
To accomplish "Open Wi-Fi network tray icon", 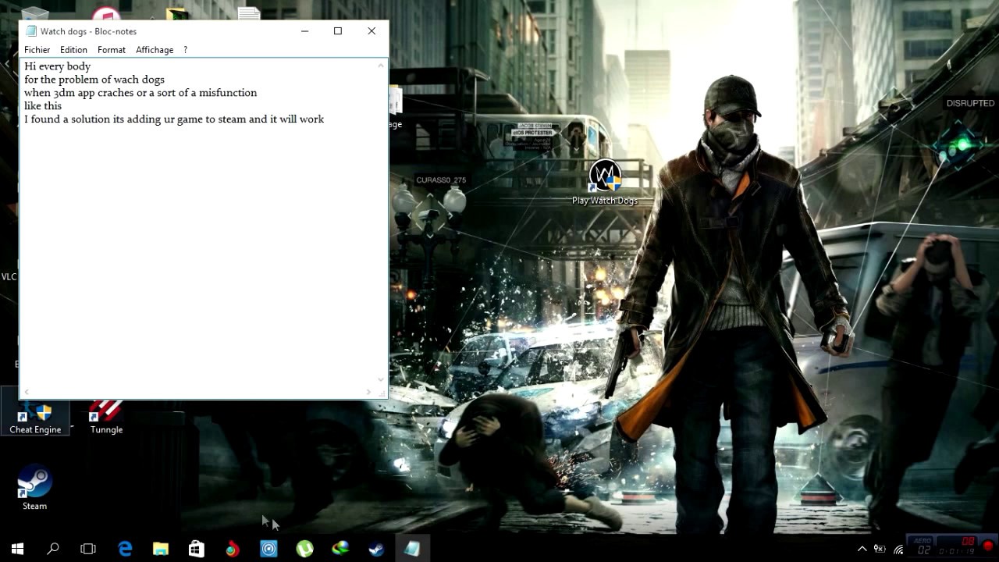I will tap(898, 550).
